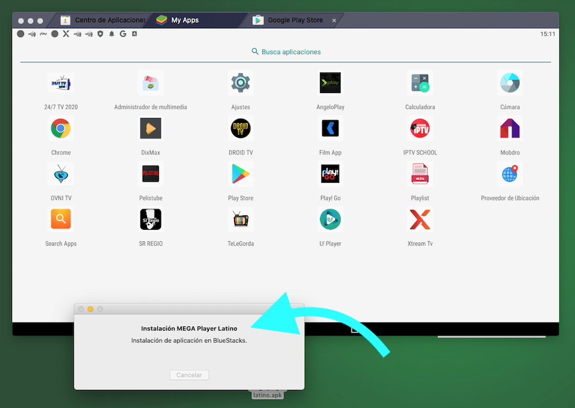Open Xtream Tv

[x=420, y=220]
